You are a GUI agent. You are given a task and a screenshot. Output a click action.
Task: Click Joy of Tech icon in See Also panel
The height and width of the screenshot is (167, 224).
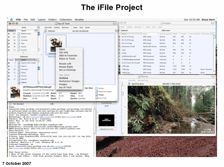coord(96,98)
